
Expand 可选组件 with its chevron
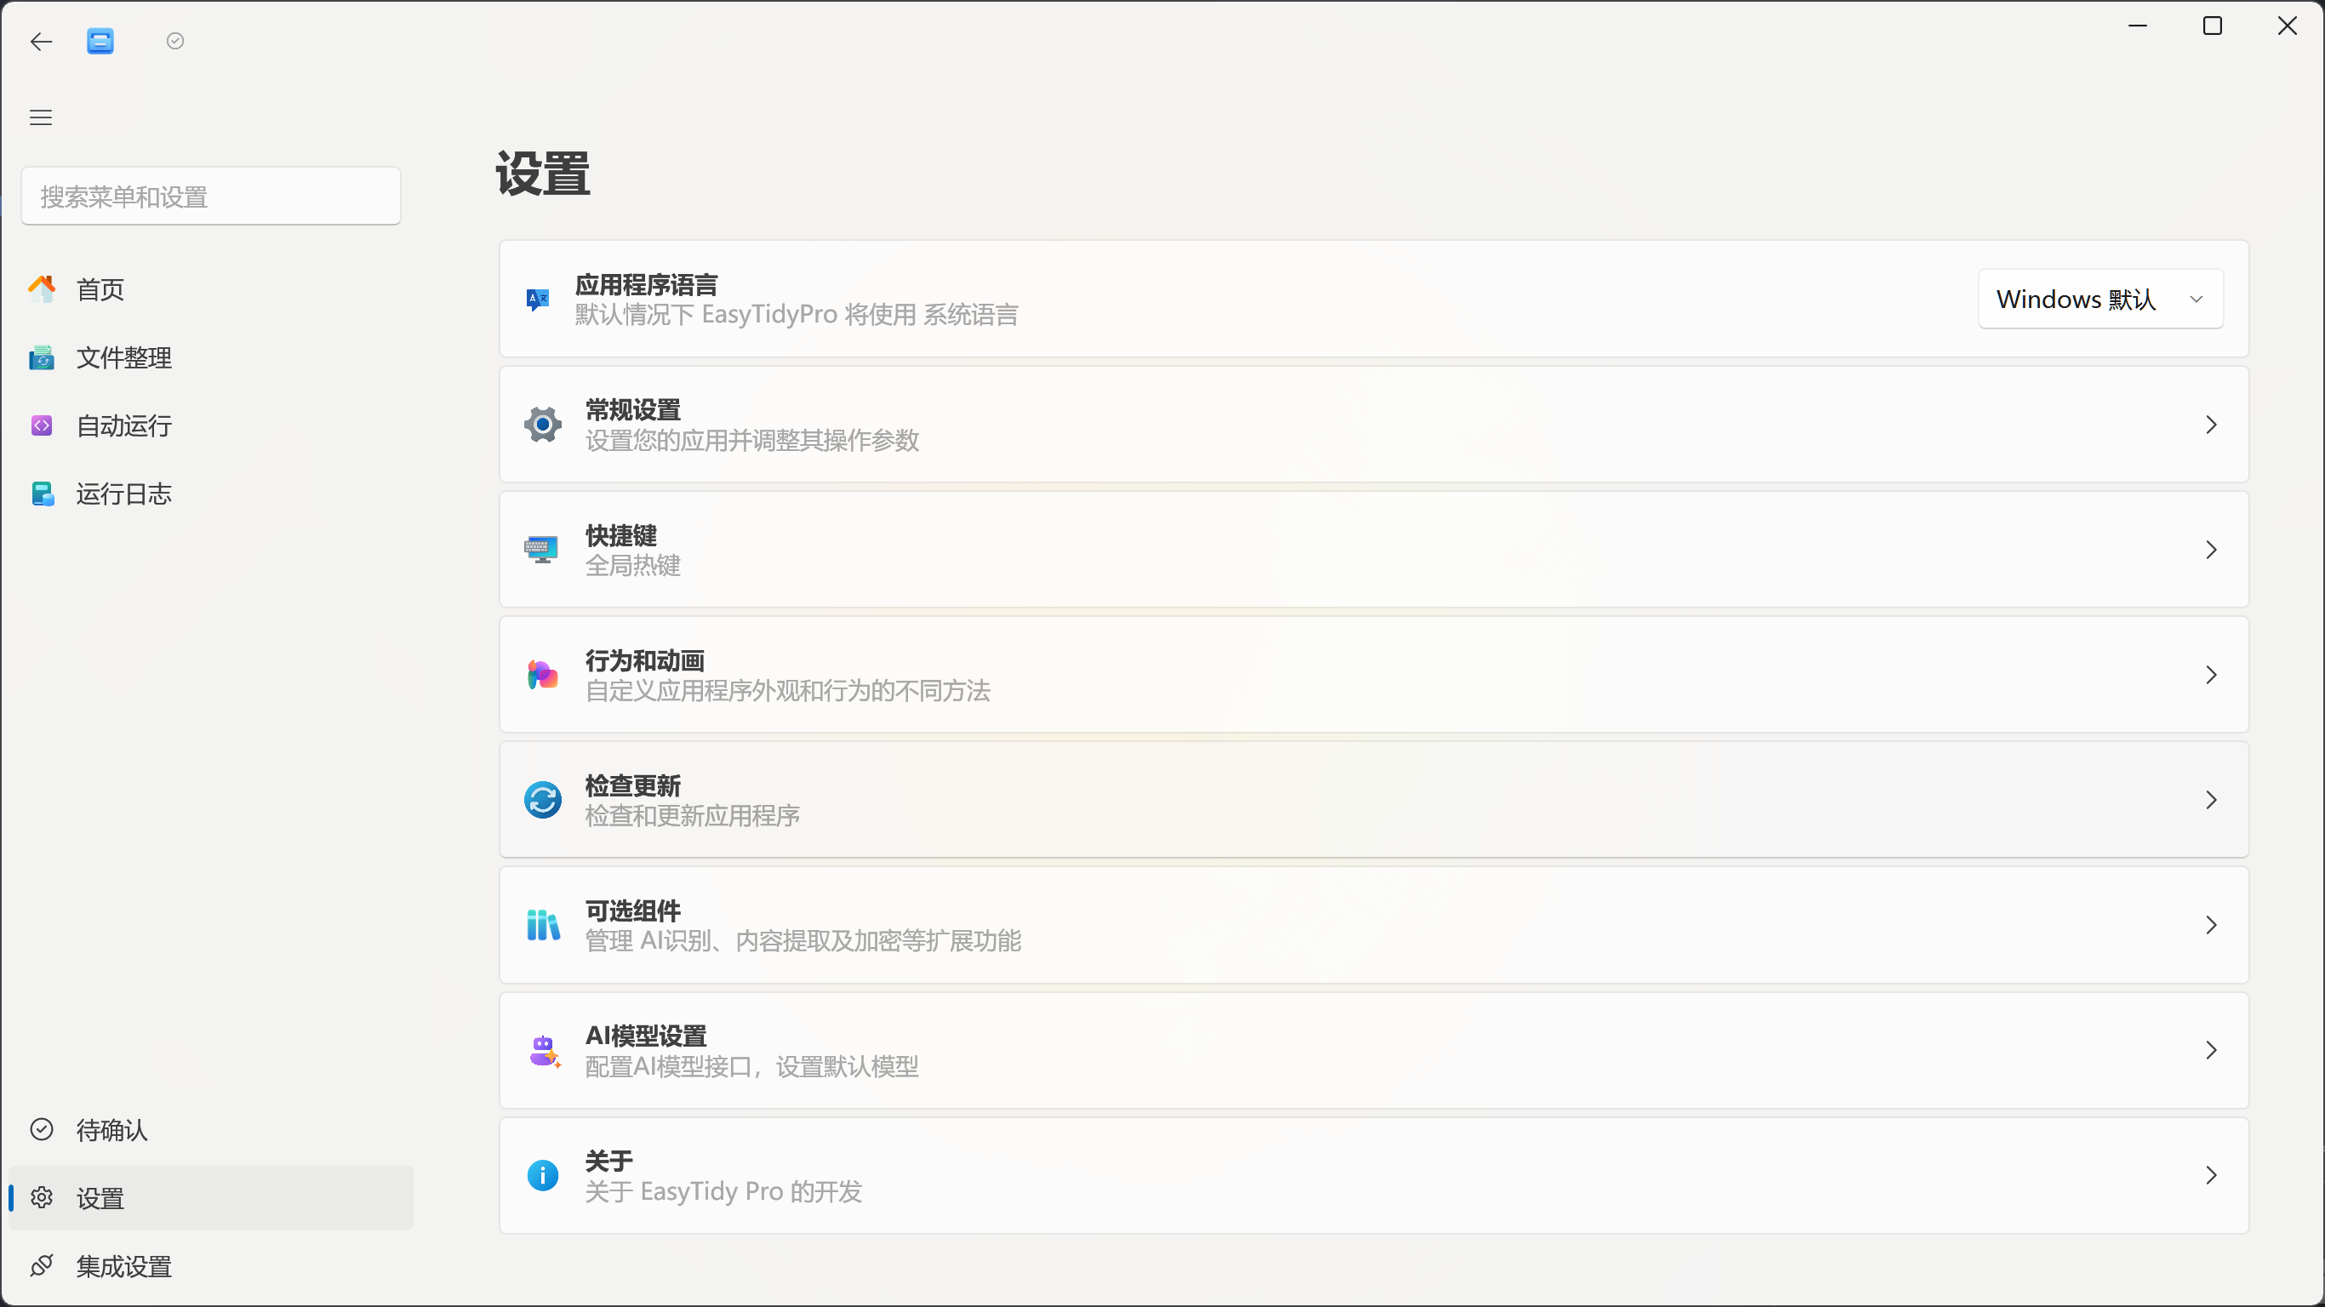coord(2210,925)
